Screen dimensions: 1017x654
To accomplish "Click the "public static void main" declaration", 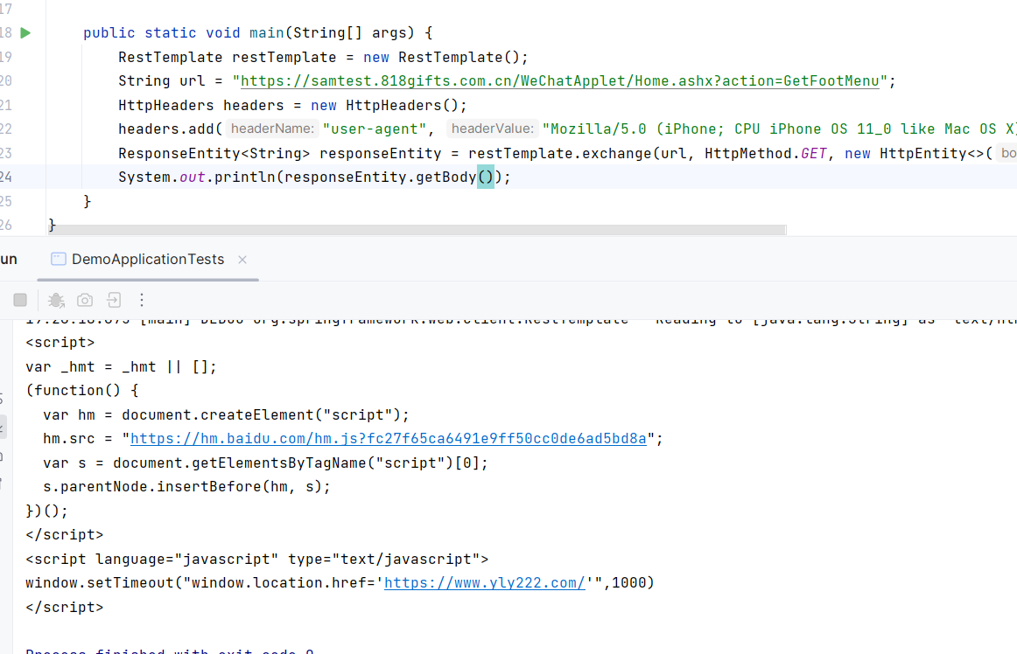I will tap(184, 33).
